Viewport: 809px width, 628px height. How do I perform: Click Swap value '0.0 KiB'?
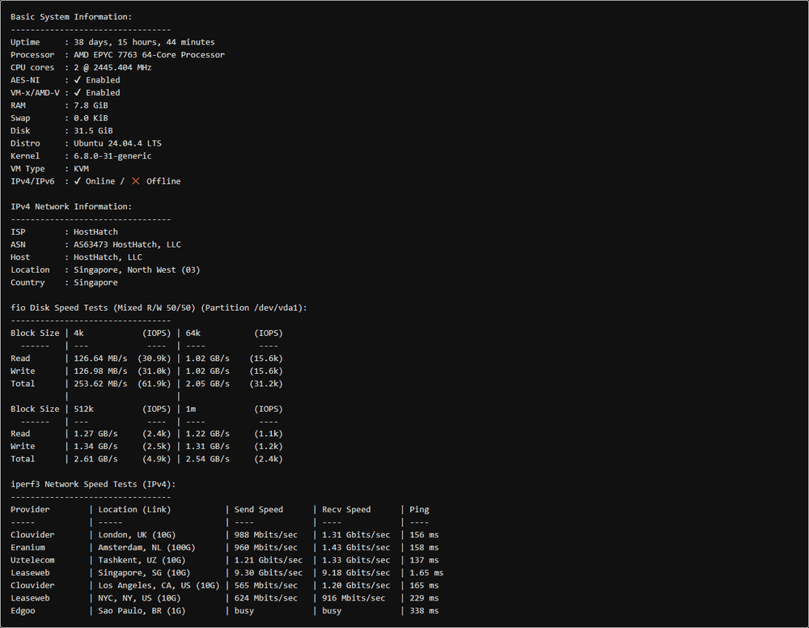(91, 118)
